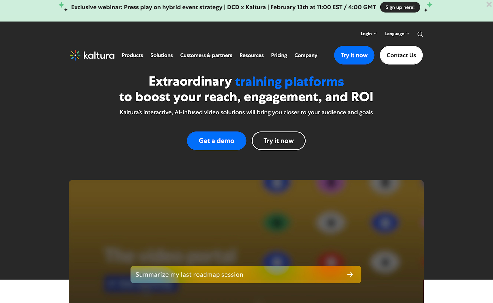This screenshot has width=493, height=303.
Task: Open the Language dropdown
Action: pos(397,34)
